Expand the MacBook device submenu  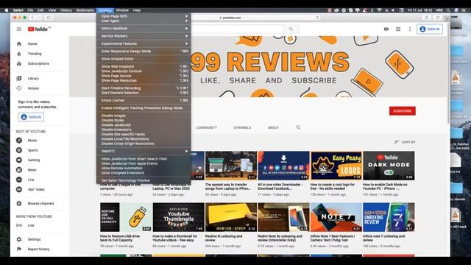pyautogui.click(x=144, y=28)
